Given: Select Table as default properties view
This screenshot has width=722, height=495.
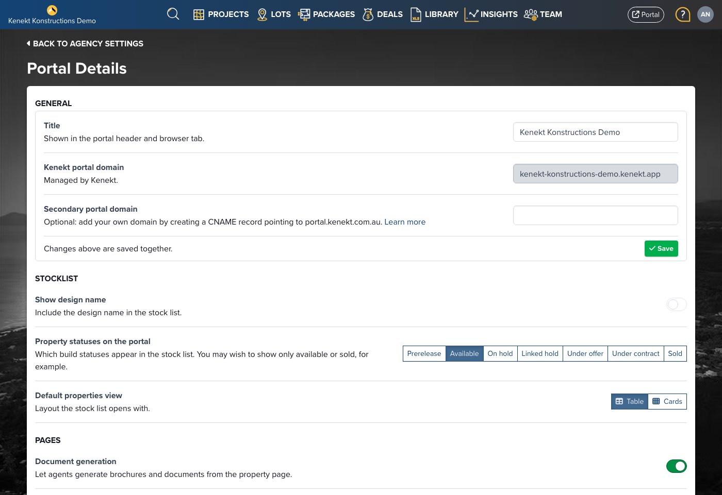Looking at the screenshot, I should tap(630, 401).
